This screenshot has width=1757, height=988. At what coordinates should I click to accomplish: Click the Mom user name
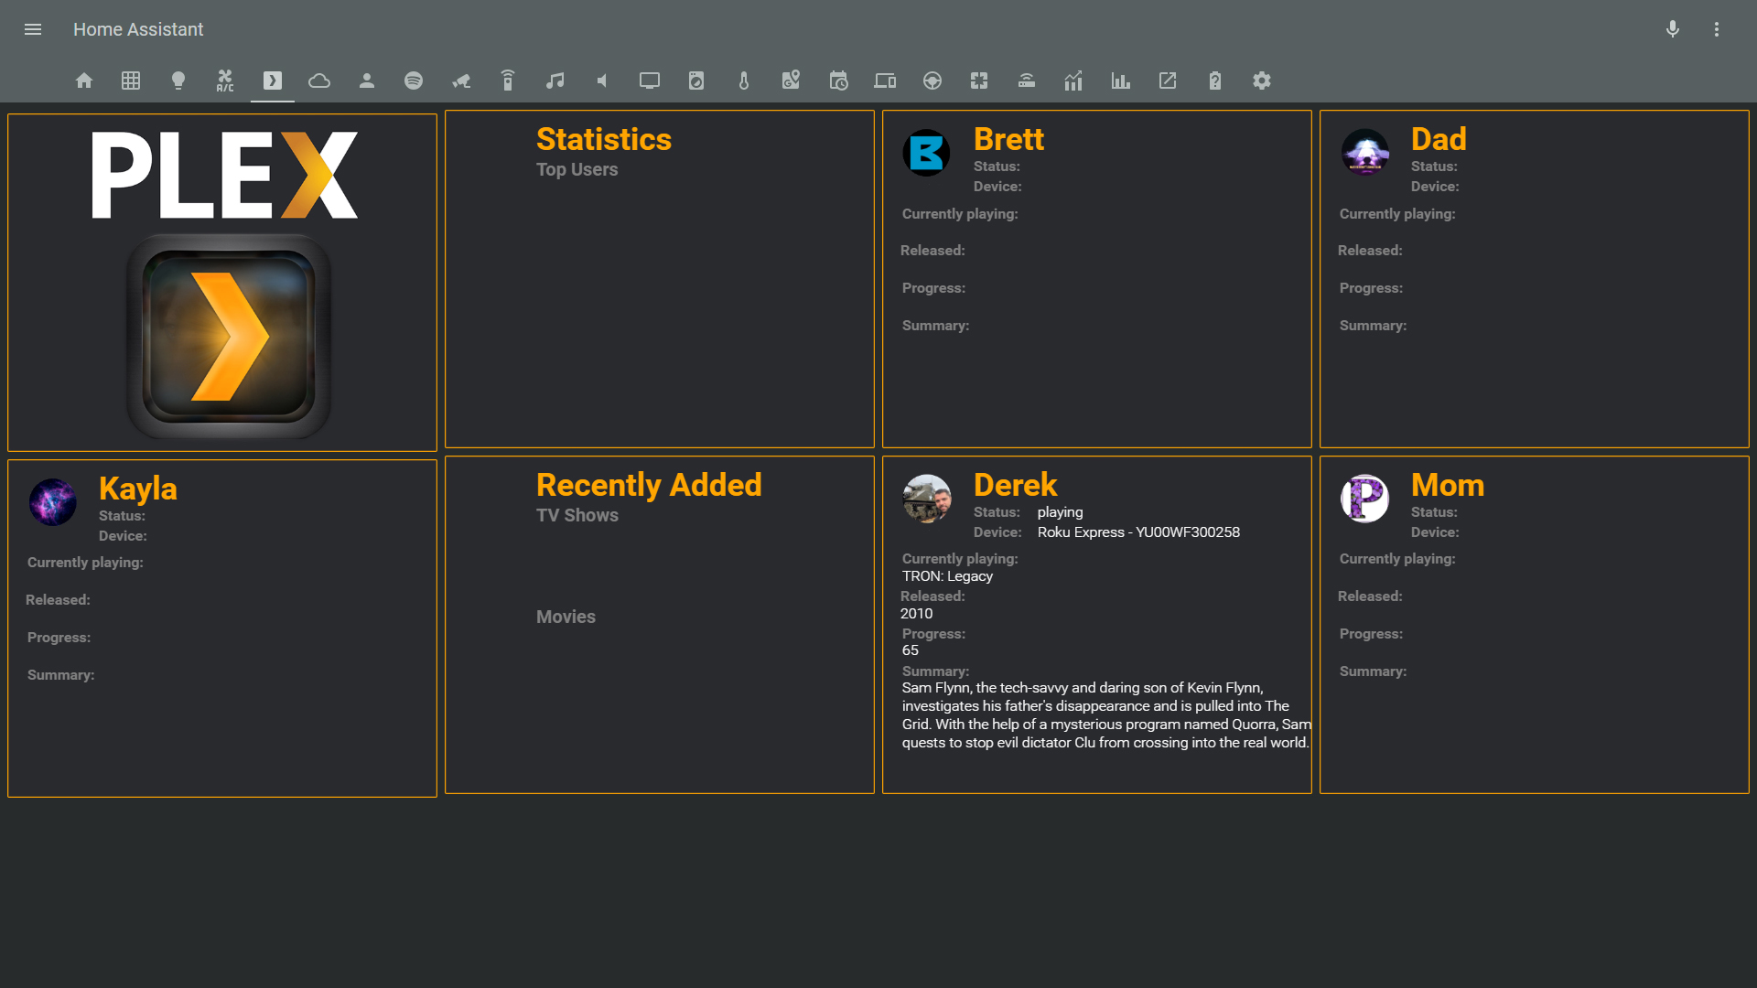[1448, 485]
